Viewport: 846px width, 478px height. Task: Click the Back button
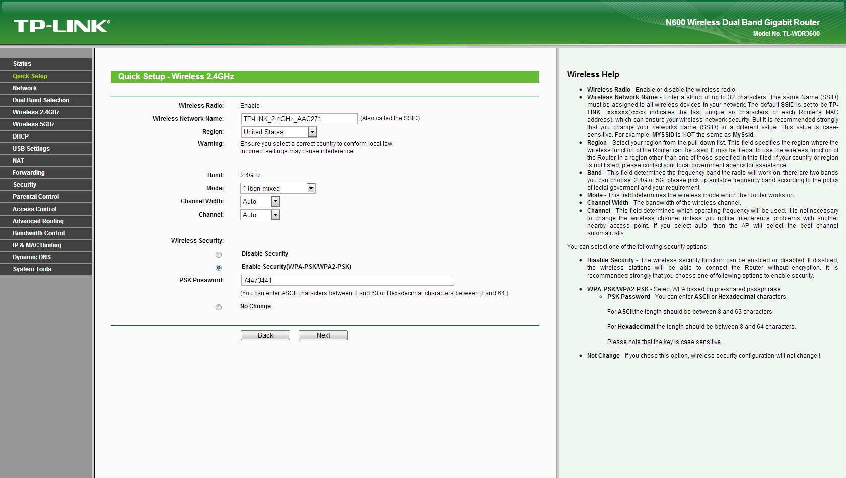[265, 335]
